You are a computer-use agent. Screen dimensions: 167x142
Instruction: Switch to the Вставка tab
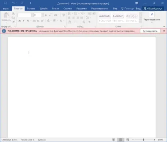(31, 9)
